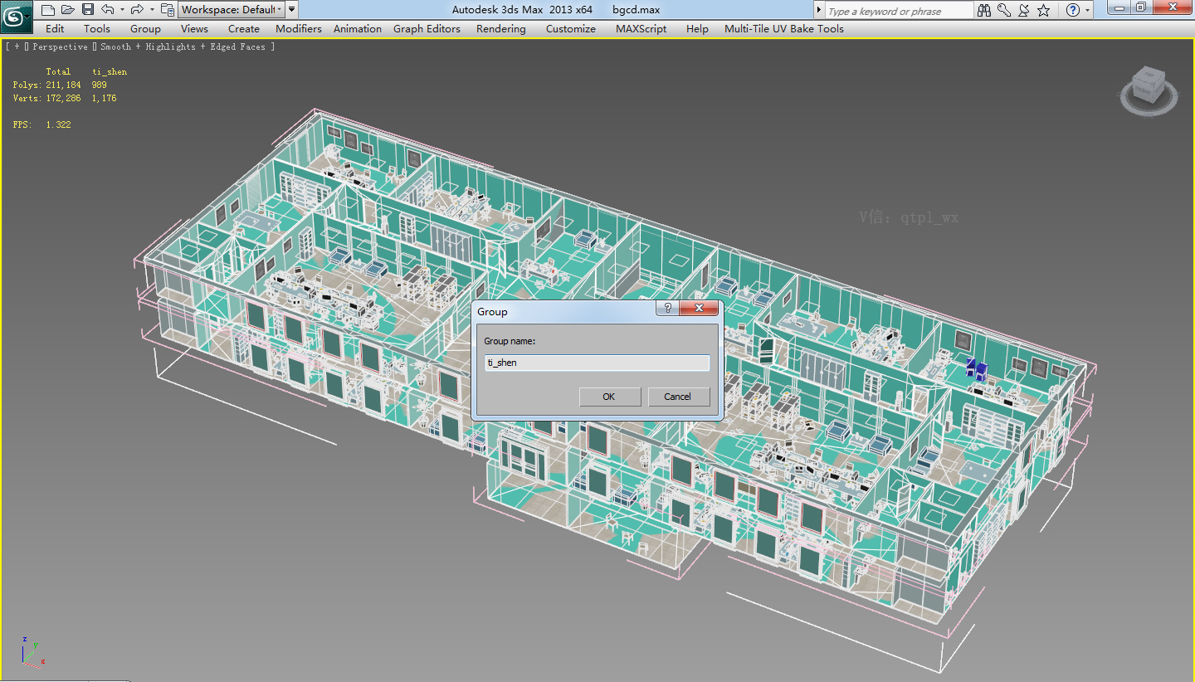This screenshot has height=682, width=1195.
Task: Click the Polys statistics readout
Action: (60, 85)
